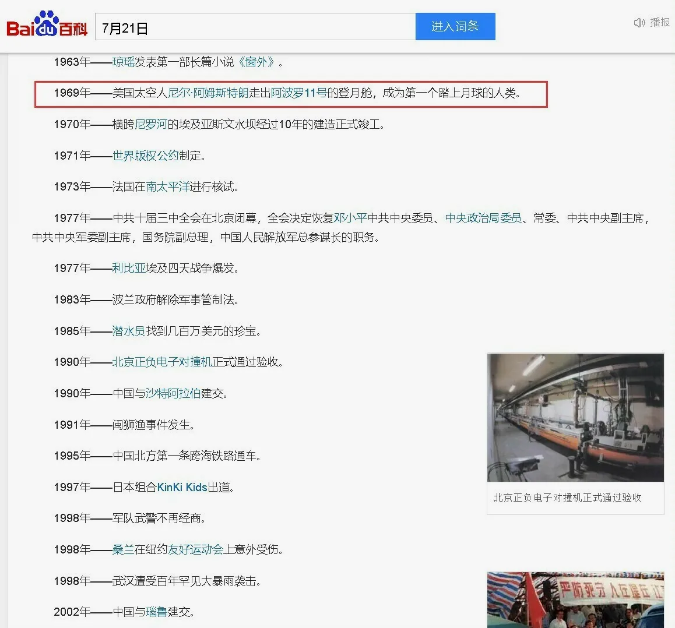Open the 邓小平 link
The height and width of the screenshot is (628, 675).
[x=350, y=218]
